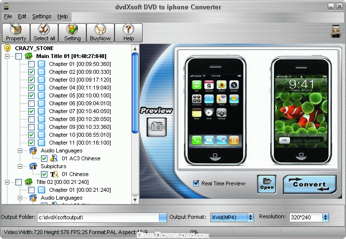346x239 pixels.
Task: Toggle the Main Title 01 checkbox
Action: (19, 56)
